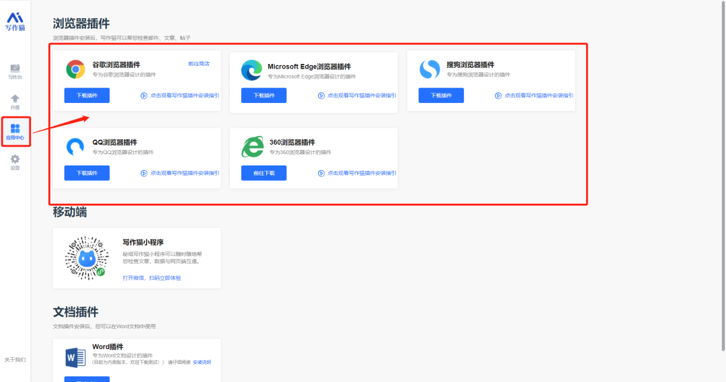Select 应用中心 in the left sidebar
The height and width of the screenshot is (382, 726).
[x=15, y=132]
